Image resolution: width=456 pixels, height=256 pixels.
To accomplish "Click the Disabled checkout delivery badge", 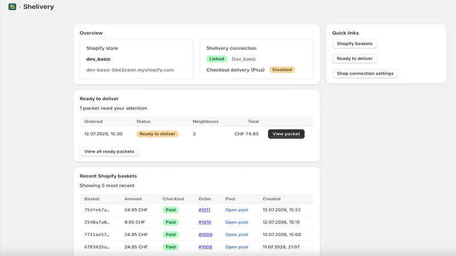I will click(x=282, y=69).
